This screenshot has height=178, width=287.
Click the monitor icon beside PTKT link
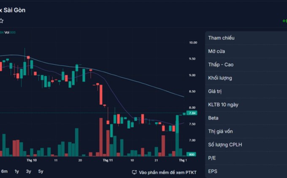click(x=134, y=172)
